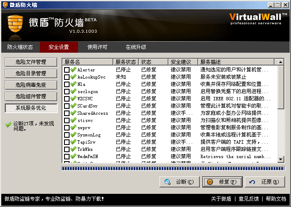
Task: Click the 建议手... advice for SharedAccess
Action: point(182,113)
